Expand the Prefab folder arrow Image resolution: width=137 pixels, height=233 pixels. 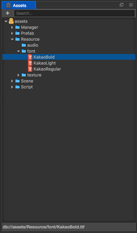(x=12, y=33)
